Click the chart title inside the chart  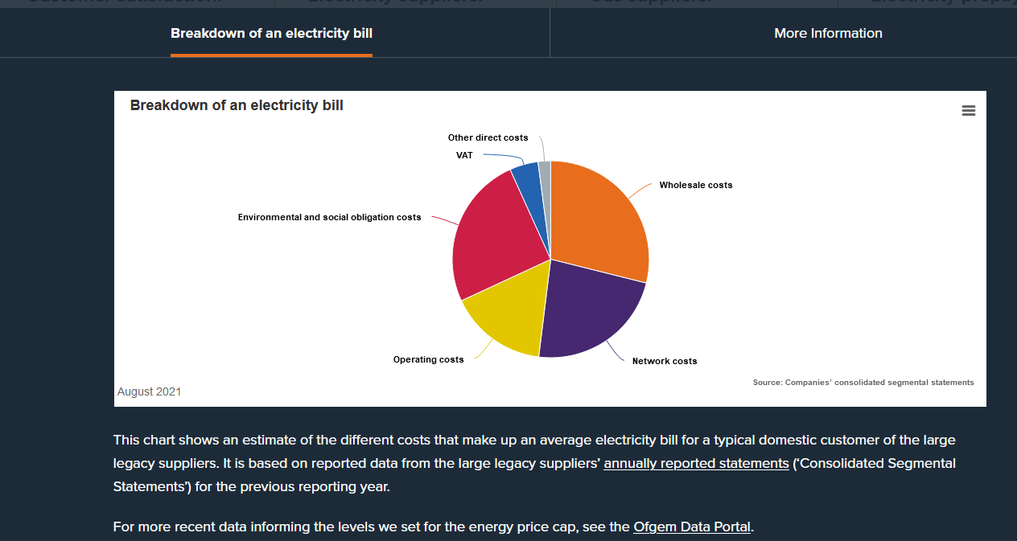237,105
